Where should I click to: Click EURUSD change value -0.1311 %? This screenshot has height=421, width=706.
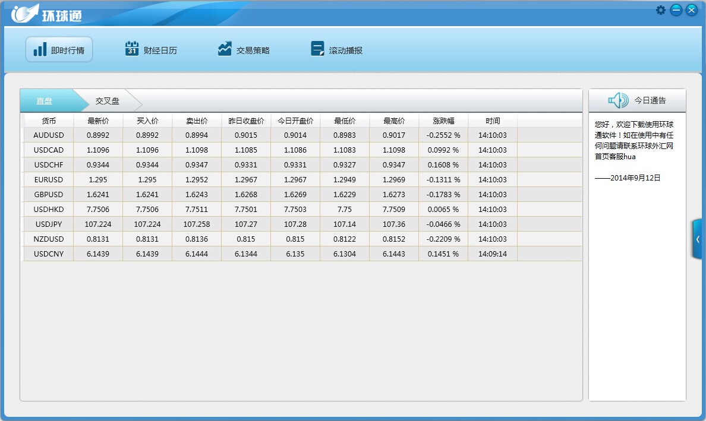tap(443, 179)
